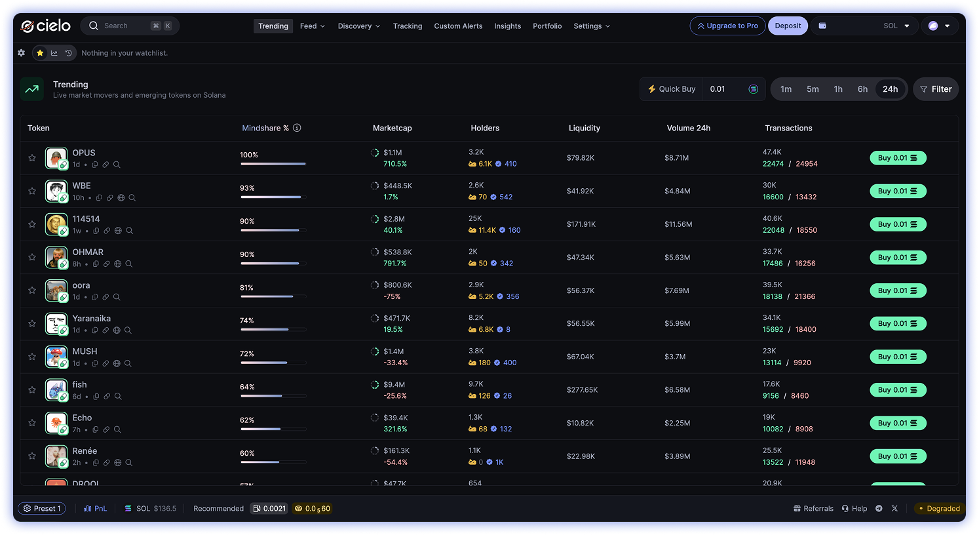
Task: Open the history tab icon in watchlist bar
Action: tap(68, 53)
